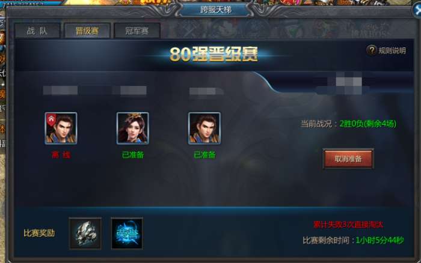Click the 比赛奖励 label

[x=39, y=233]
